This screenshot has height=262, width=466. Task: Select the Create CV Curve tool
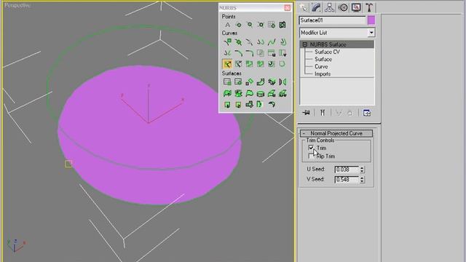pos(227,42)
